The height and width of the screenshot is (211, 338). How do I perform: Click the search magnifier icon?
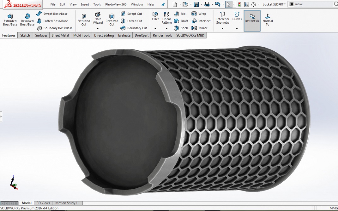pos(336,4)
